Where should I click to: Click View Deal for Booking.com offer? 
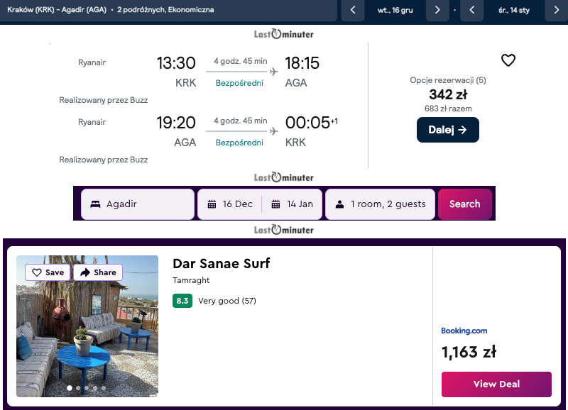496,384
